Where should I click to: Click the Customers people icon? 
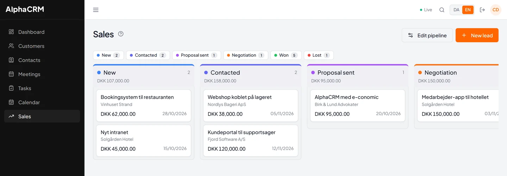pos(11,46)
